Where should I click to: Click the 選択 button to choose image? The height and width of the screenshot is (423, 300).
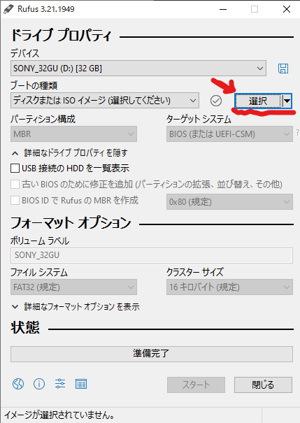click(258, 101)
